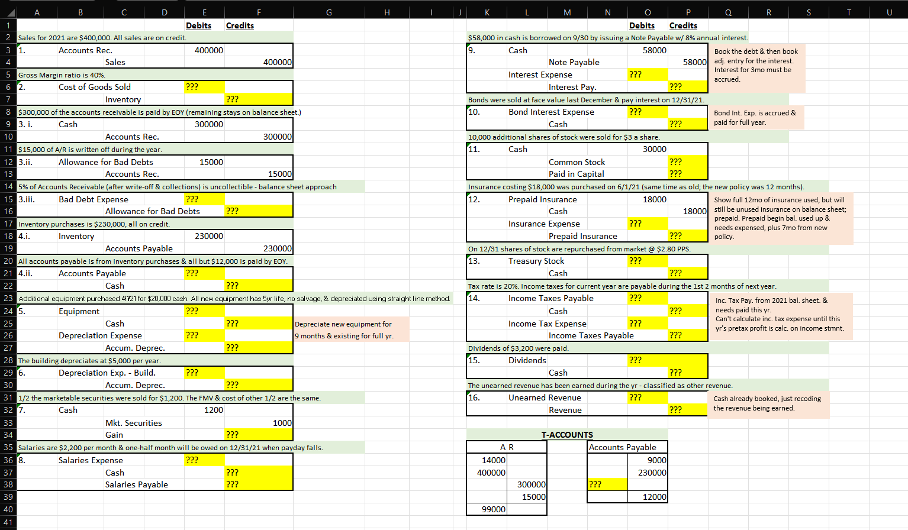Select the ??? credit in the row 33 Revenue line
The width and height of the screenshot is (908, 530).
tap(688, 410)
